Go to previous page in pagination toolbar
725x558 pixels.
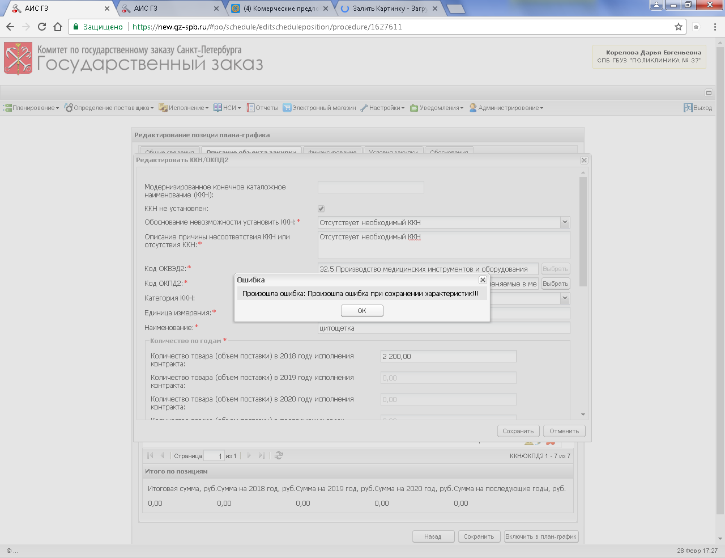click(x=162, y=455)
